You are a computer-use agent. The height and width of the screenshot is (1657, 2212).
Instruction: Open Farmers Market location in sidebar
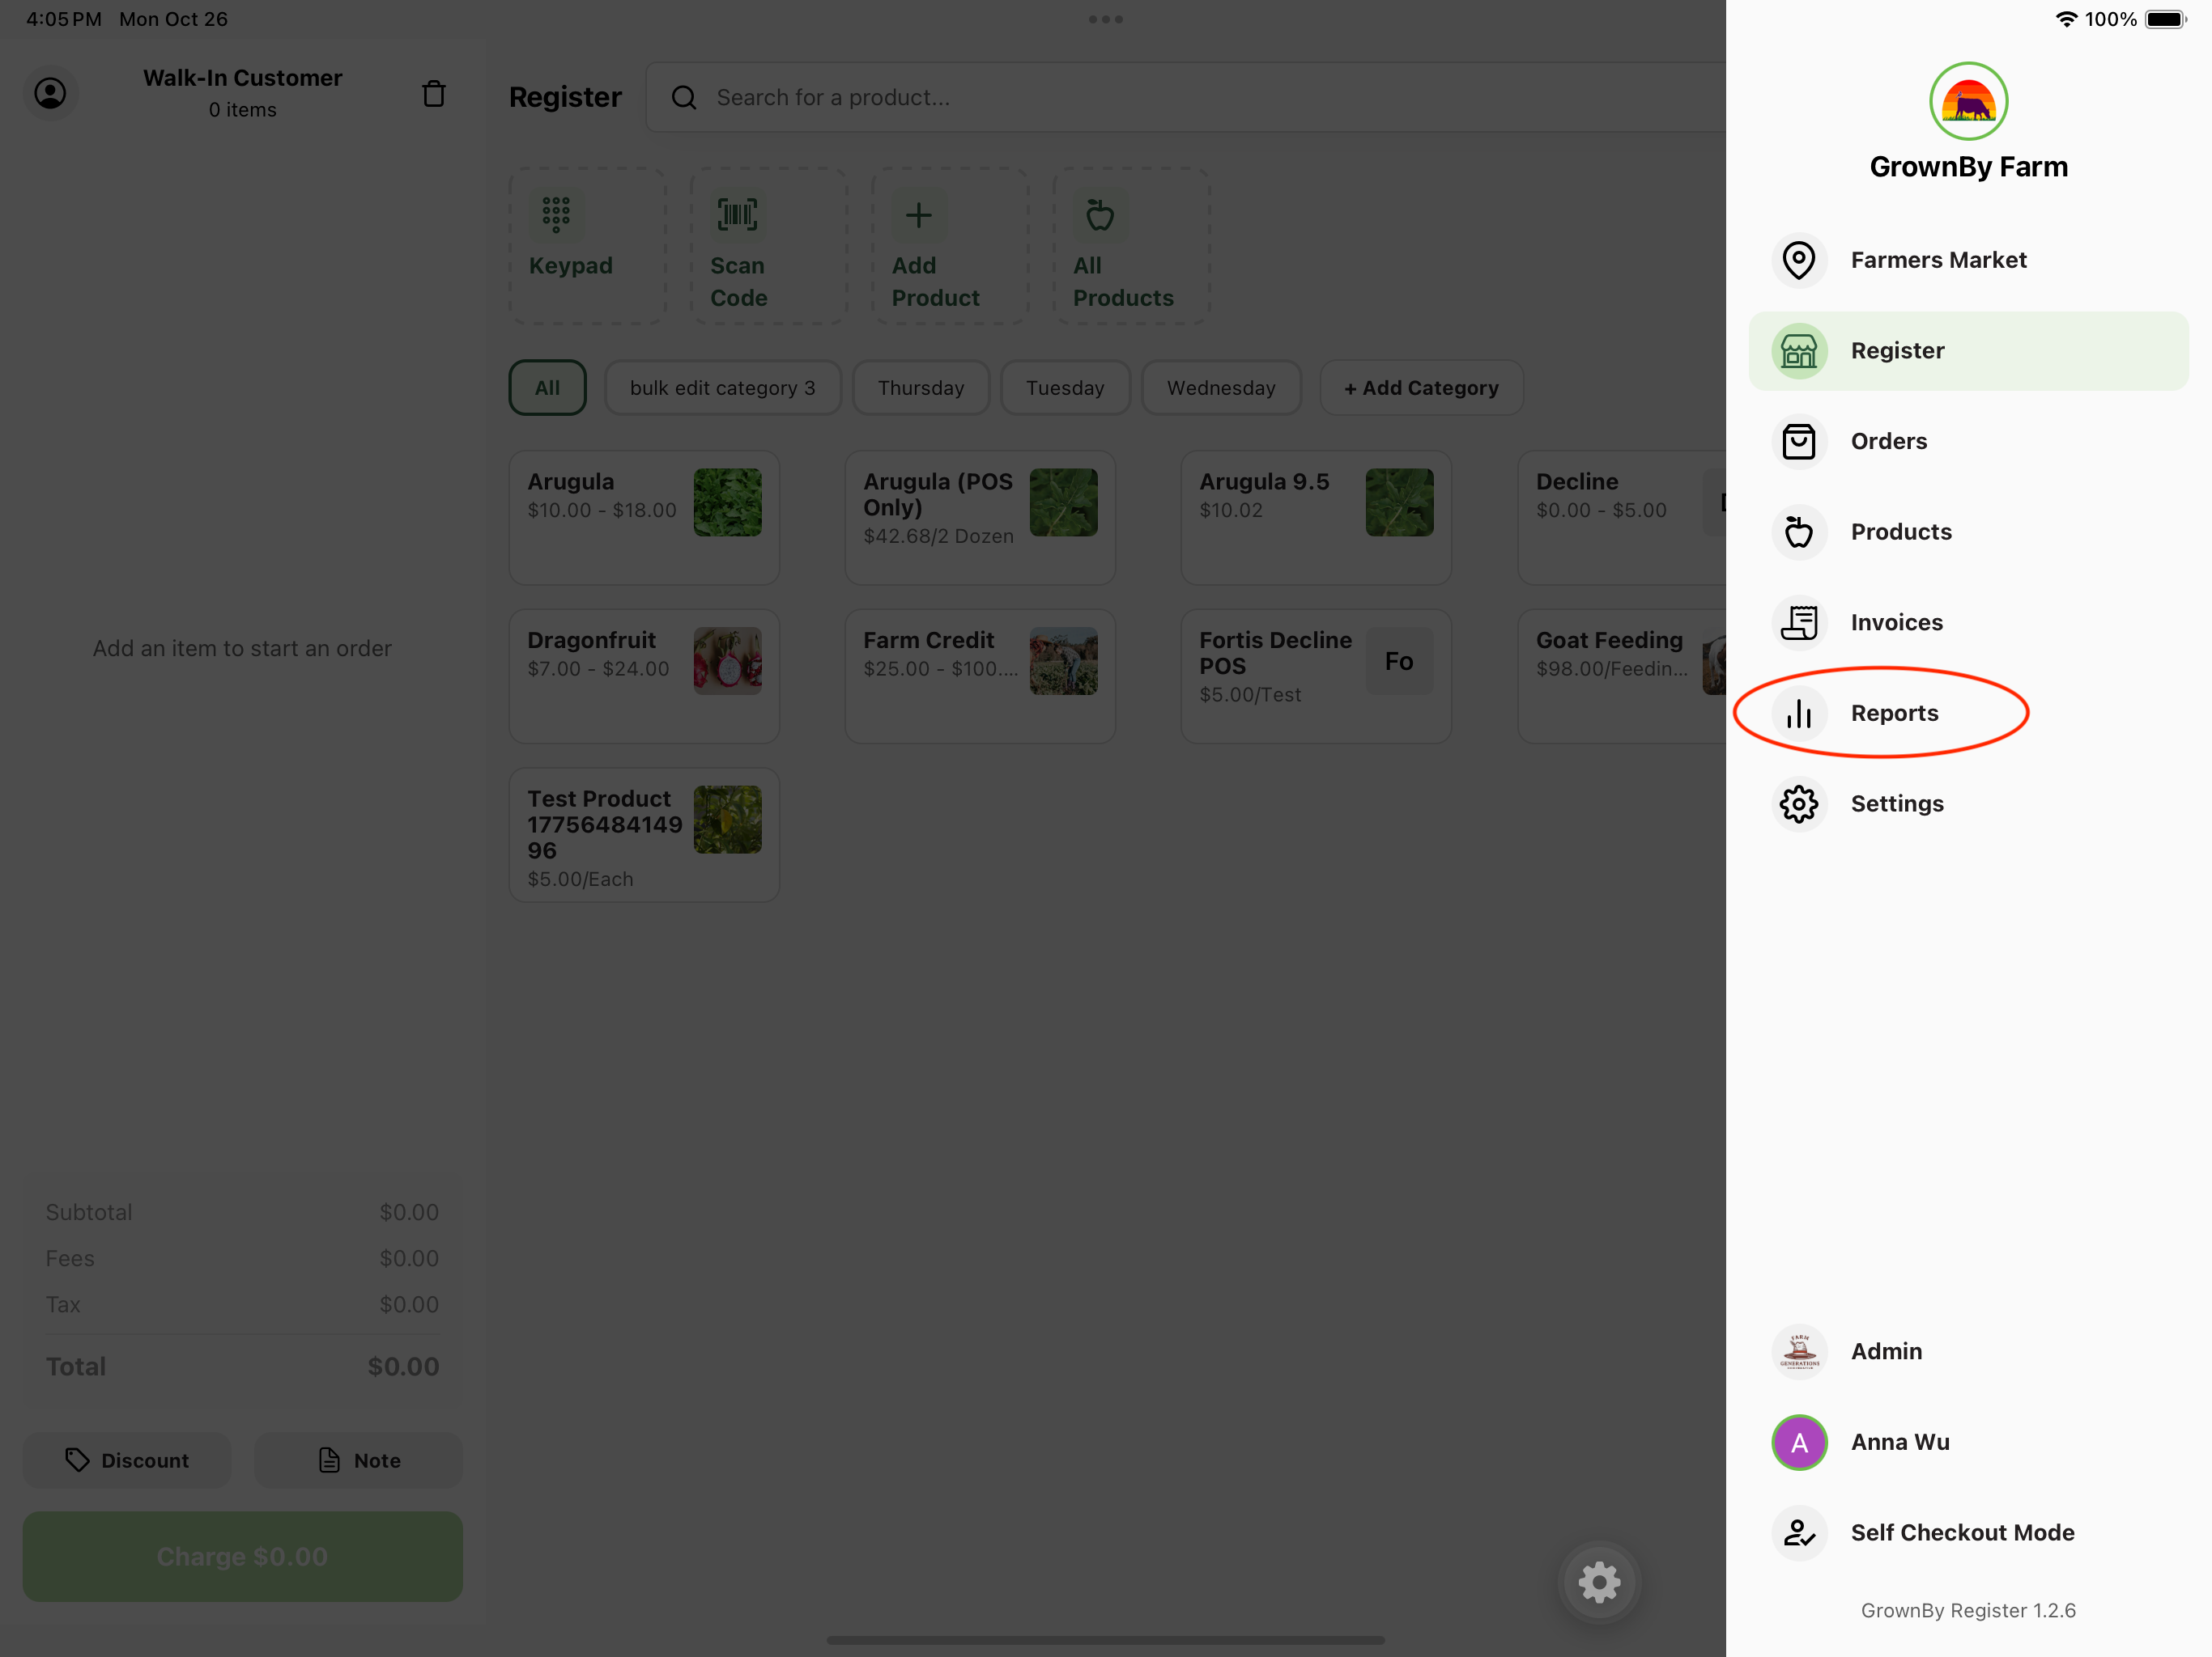(x=1968, y=260)
